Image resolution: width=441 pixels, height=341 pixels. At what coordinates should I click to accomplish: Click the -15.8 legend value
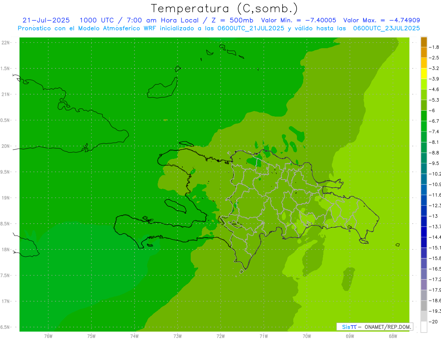tap(435, 258)
